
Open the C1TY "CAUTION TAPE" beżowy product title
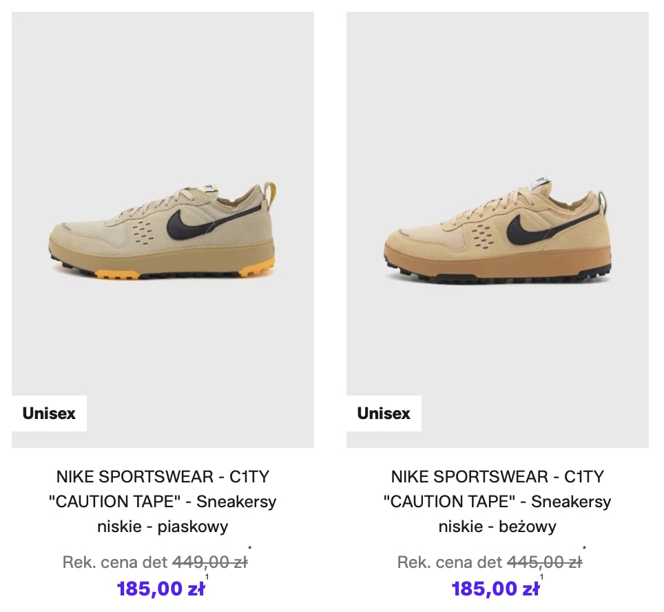pos(497,501)
